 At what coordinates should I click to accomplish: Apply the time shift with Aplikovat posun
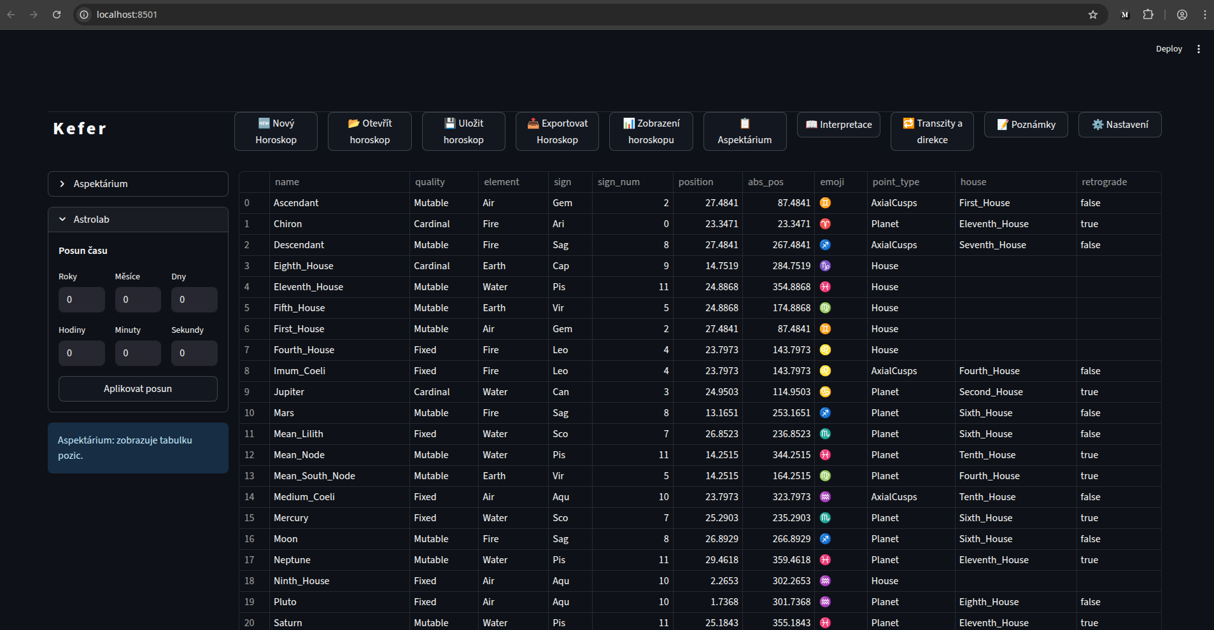point(138,389)
